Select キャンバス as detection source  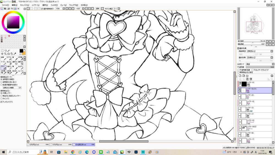coord(1,99)
